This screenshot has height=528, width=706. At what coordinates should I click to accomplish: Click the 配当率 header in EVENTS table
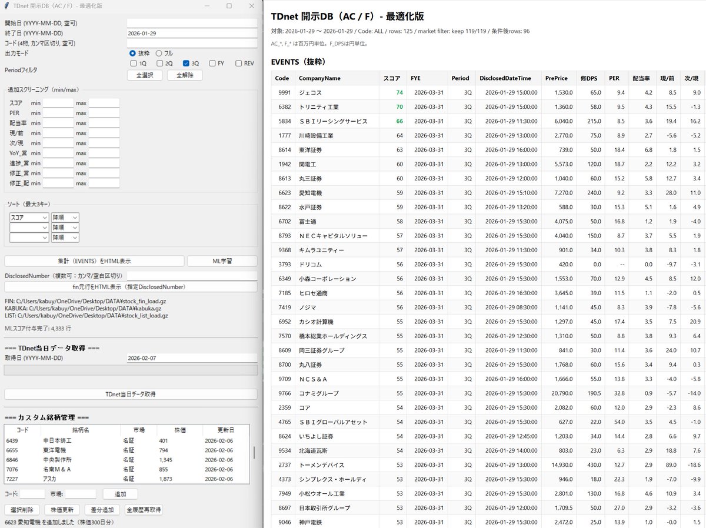[x=642, y=78]
